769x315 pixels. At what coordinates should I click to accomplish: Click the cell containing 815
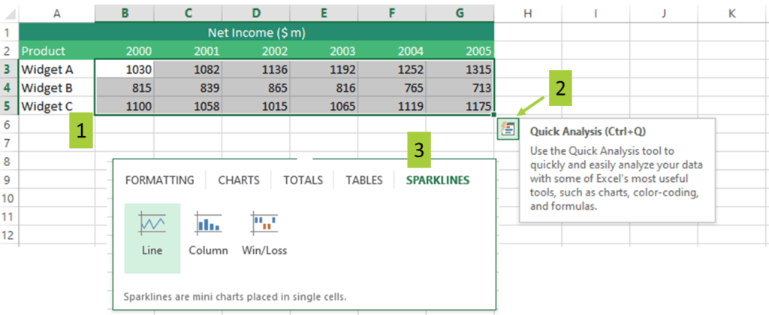click(125, 88)
